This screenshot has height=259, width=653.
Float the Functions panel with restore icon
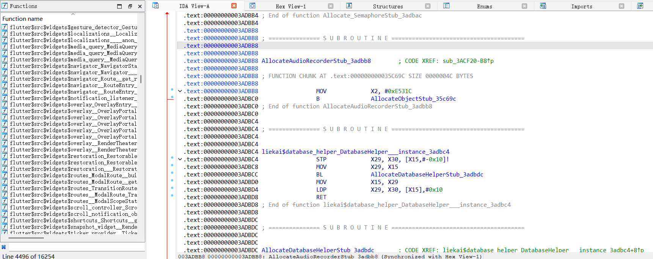click(x=130, y=6)
